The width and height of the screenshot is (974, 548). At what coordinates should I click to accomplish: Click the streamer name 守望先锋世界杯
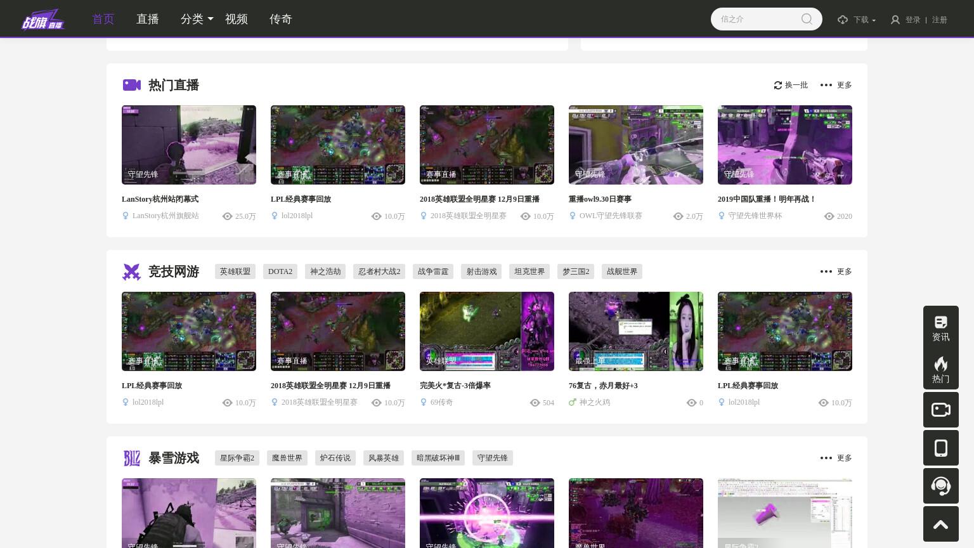point(755,216)
